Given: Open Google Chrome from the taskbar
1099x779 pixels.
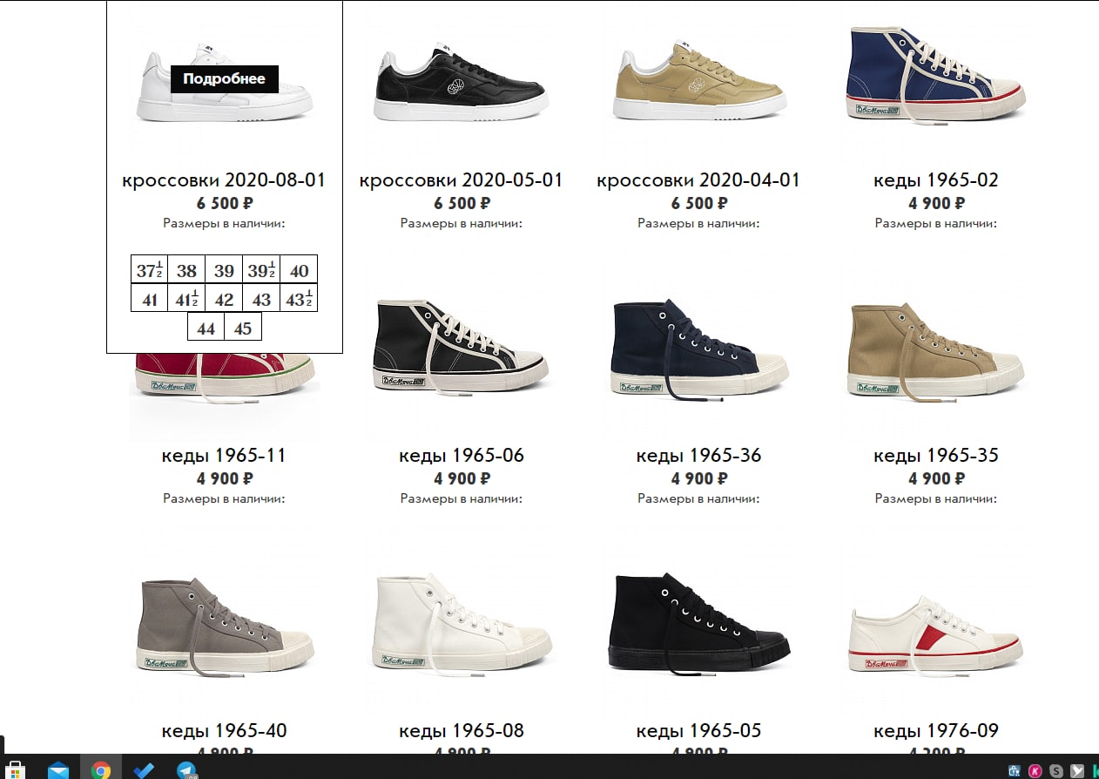Looking at the screenshot, I should point(101,770).
